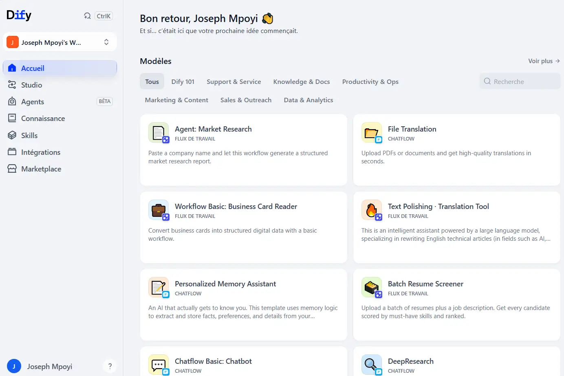Click the Batch Resume Screener icon

tap(372, 287)
